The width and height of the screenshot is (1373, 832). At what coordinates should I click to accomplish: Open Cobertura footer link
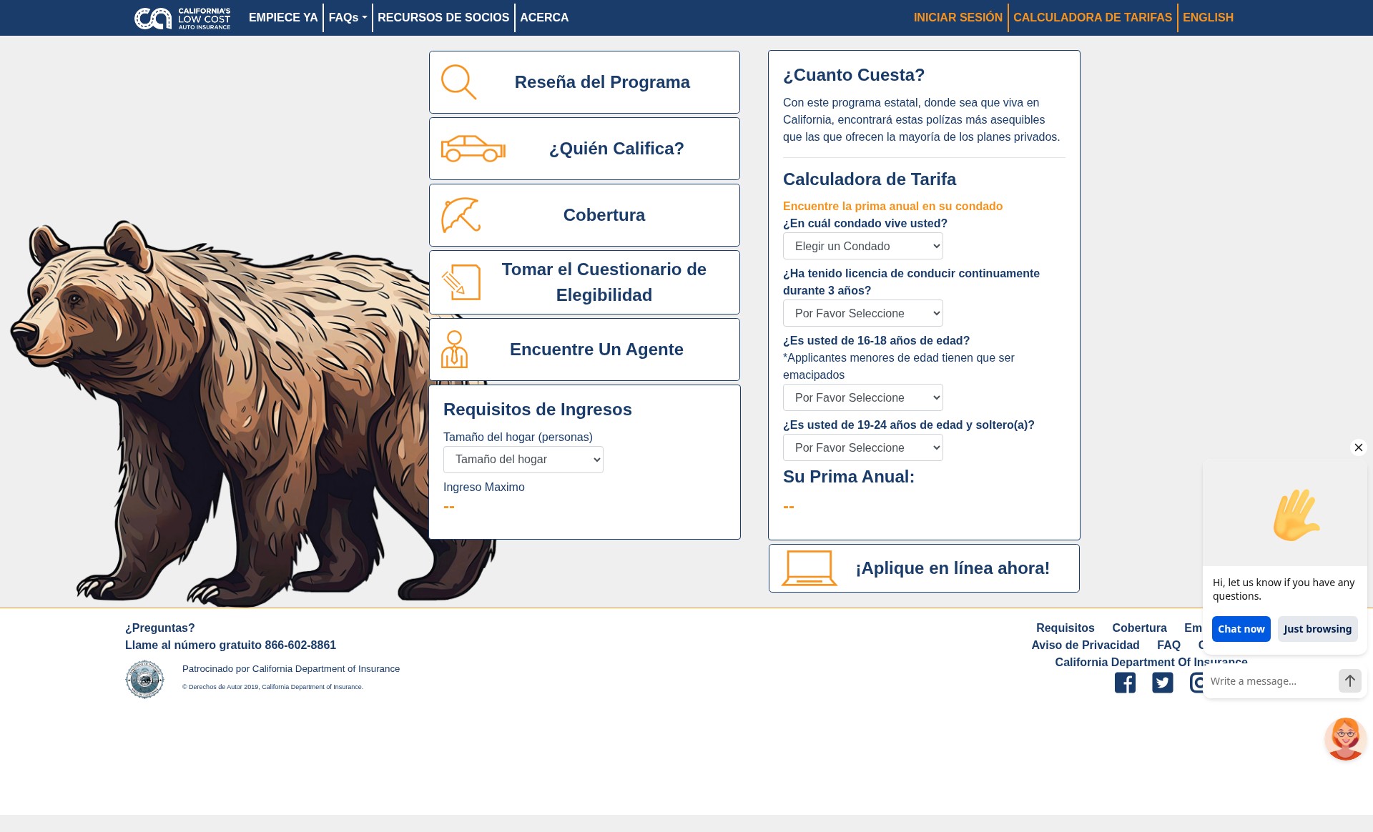1139,628
